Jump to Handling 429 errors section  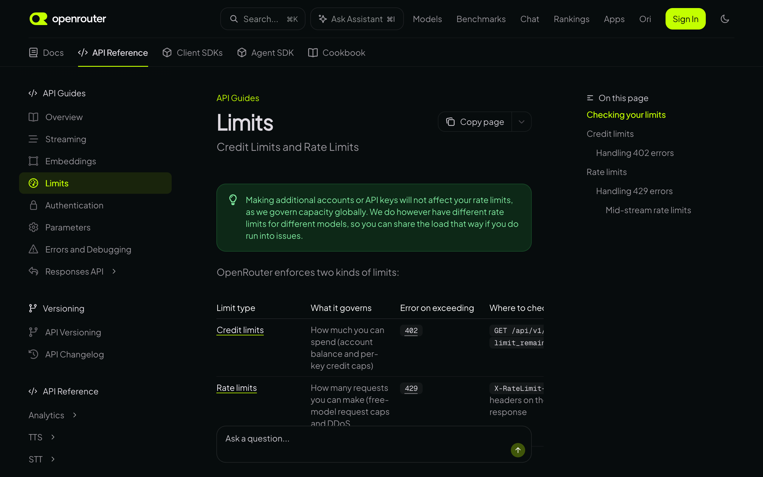[634, 191]
